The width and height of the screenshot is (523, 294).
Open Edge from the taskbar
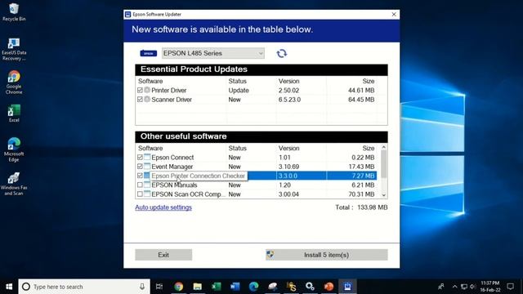(x=254, y=287)
